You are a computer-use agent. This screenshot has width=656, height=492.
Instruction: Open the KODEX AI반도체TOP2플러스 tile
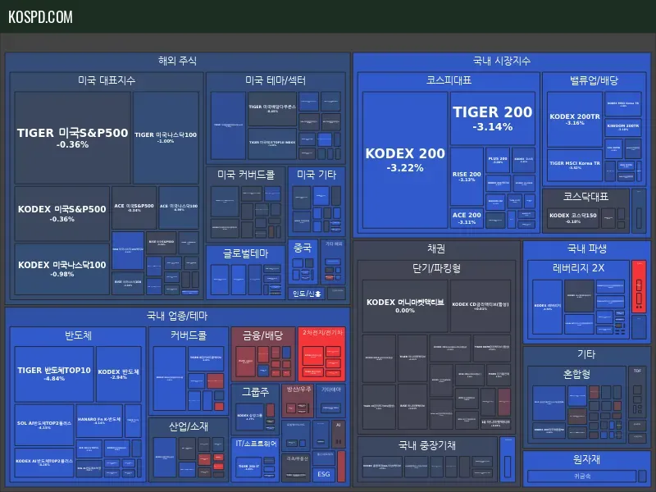click(x=44, y=462)
